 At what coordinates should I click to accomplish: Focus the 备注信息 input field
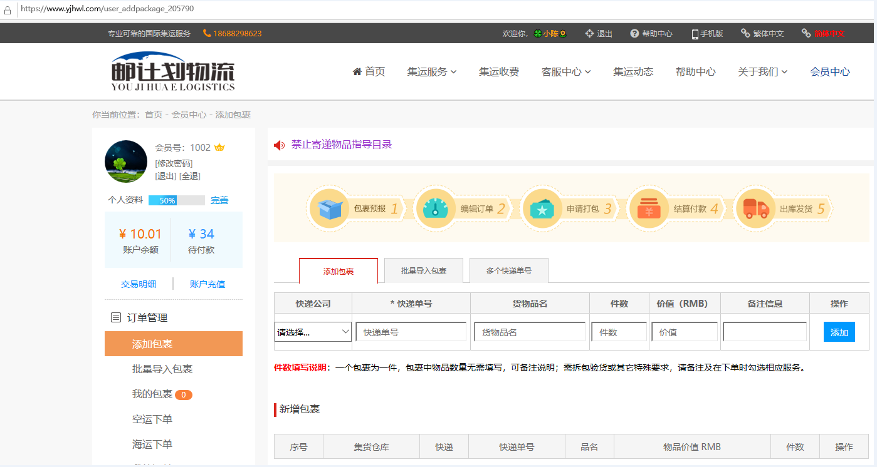[765, 332]
